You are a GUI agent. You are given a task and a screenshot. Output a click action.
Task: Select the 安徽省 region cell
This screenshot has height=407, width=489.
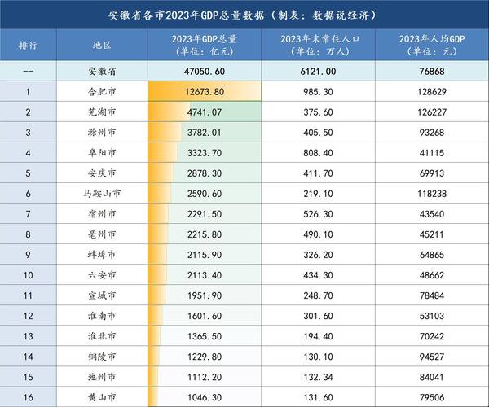point(102,72)
